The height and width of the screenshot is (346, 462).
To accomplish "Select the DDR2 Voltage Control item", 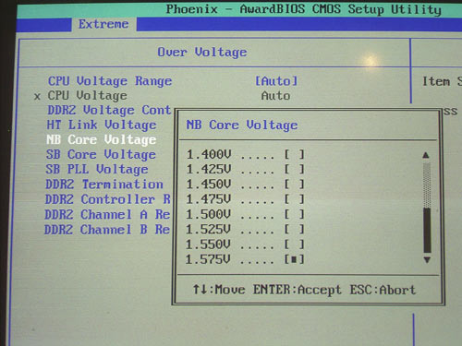I will click(109, 110).
